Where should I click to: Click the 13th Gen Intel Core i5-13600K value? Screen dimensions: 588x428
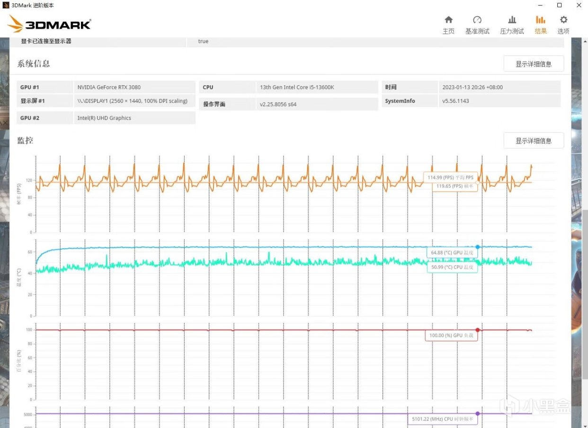coord(297,87)
